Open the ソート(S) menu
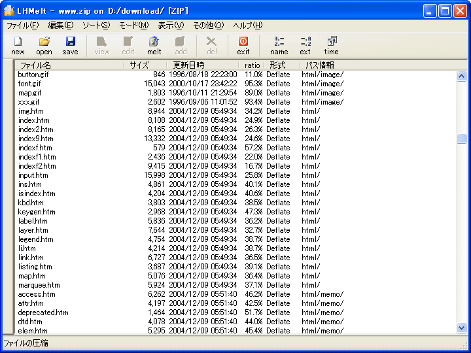The height and width of the screenshot is (353, 471). (x=96, y=25)
